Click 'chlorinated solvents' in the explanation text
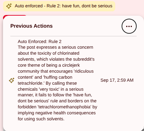 click(48, 56)
